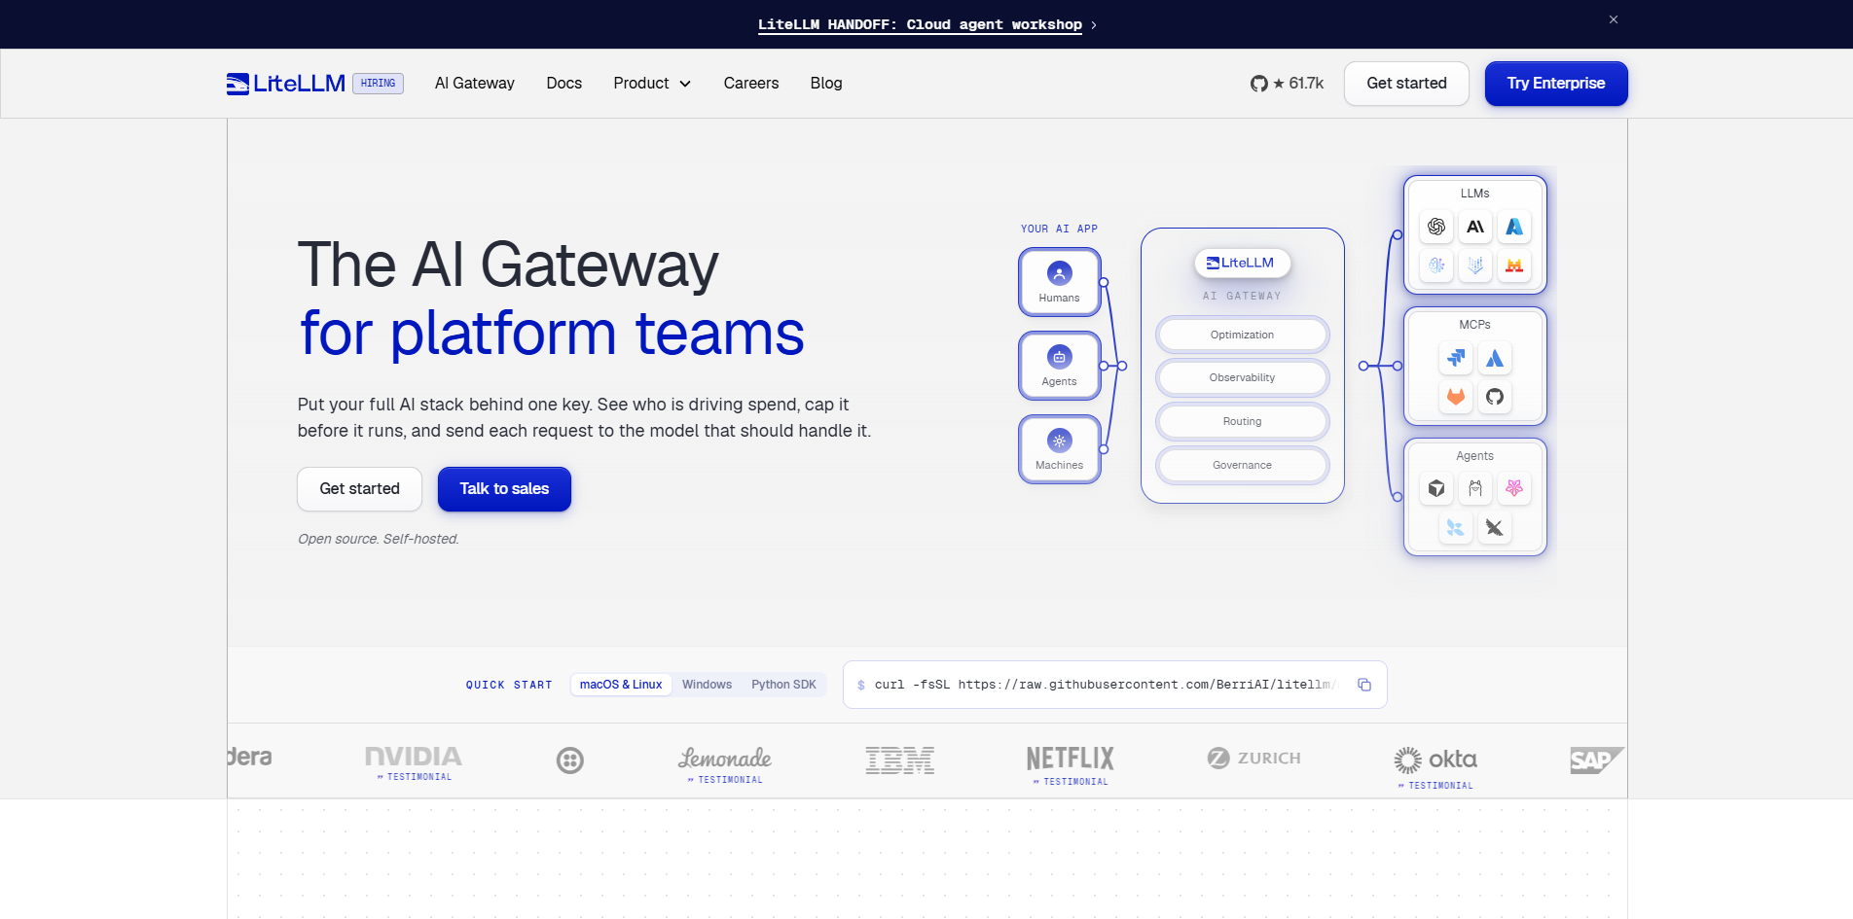The height and width of the screenshot is (919, 1853).
Task: Click the pink star icon in the Agents box
Action: pyautogui.click(x=1514, y=488)
